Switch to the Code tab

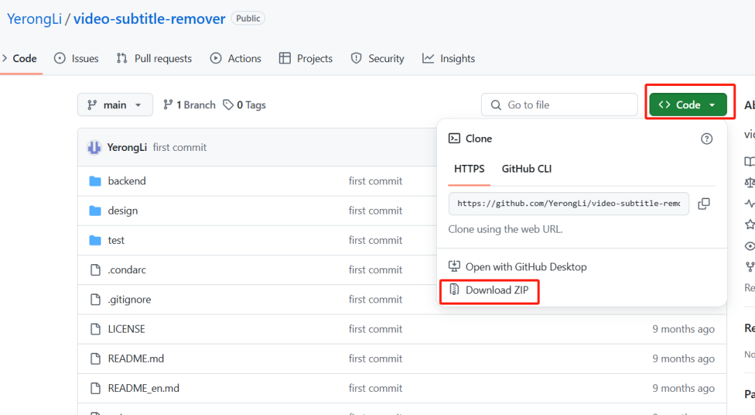[x=20, y=58]
